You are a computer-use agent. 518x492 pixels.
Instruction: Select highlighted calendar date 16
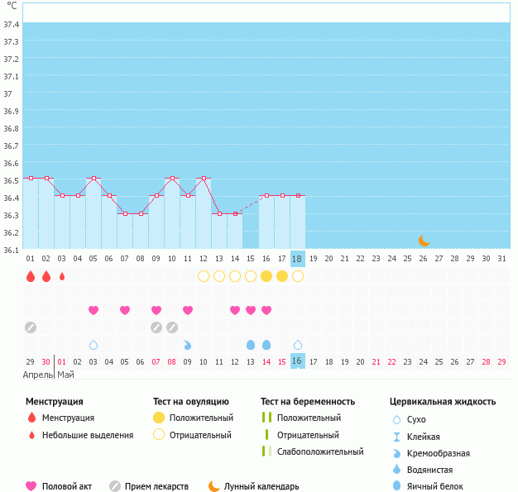[298, 361]
